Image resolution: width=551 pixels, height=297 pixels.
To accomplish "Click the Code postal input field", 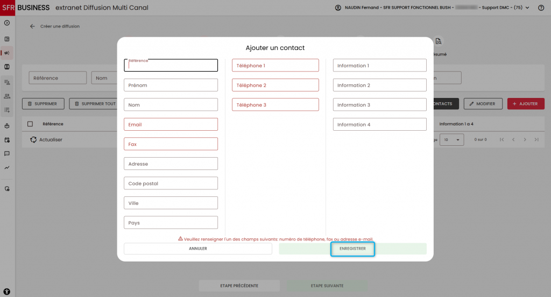I will point(171,183).
